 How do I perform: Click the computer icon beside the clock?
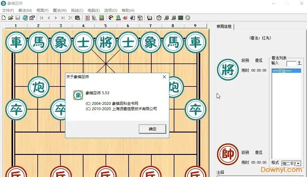[166, 18]
